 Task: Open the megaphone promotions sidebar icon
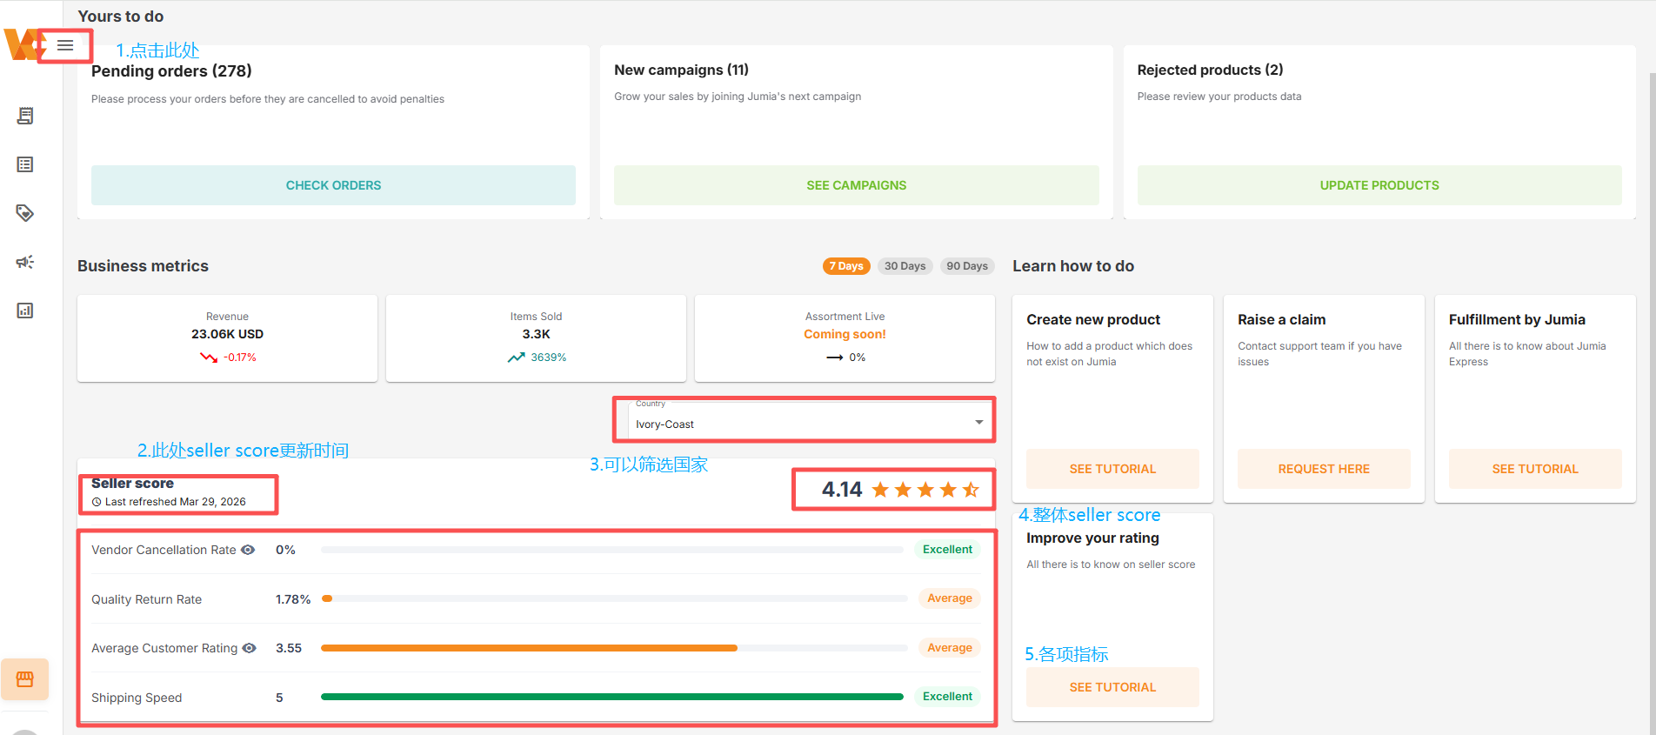(25, 262)
